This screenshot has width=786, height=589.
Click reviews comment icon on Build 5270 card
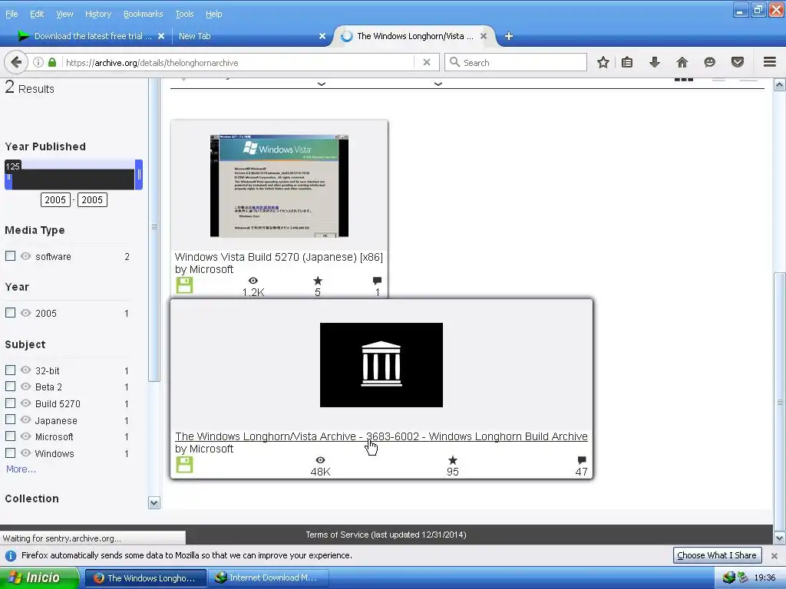pyautogui.click(x=377, y=281)
